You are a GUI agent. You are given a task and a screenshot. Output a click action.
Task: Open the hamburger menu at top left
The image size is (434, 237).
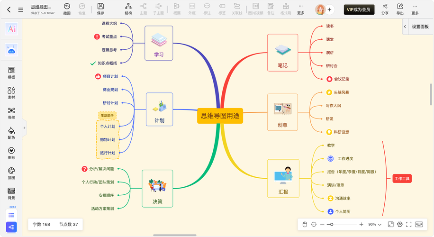pos(20,9)
